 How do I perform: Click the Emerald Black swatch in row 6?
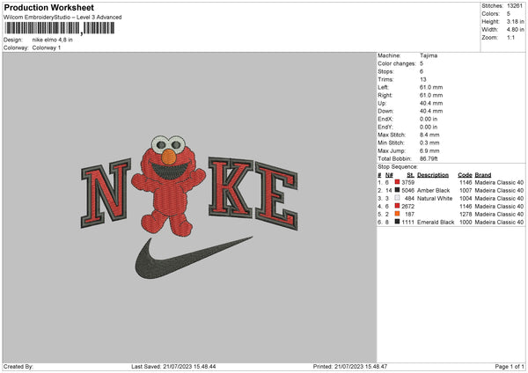coord(398,222)
